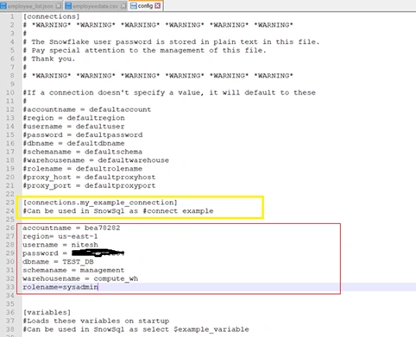Click the '#proxy_port = defaultproxyport' line
416x337 pixels.
(89, 185)
